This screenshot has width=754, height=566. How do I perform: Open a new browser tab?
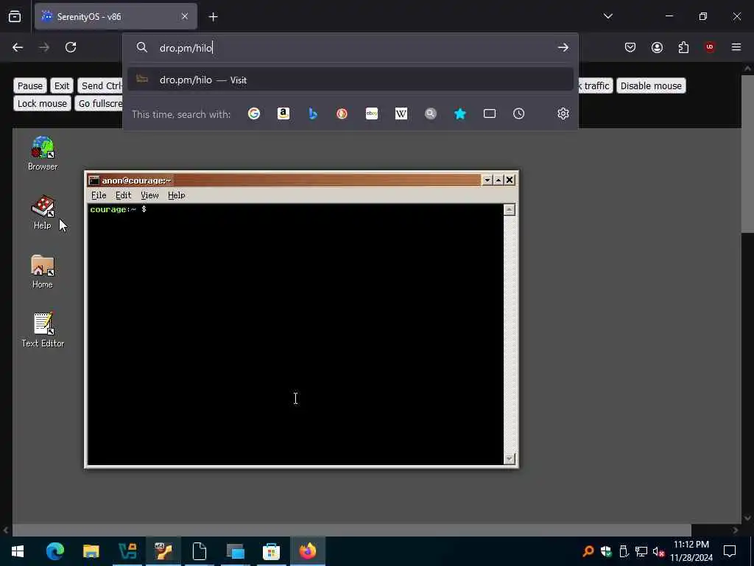coord(213,17)
